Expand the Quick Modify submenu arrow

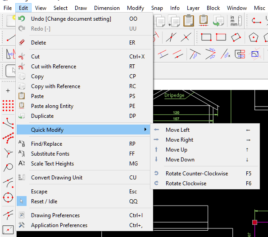145,130
